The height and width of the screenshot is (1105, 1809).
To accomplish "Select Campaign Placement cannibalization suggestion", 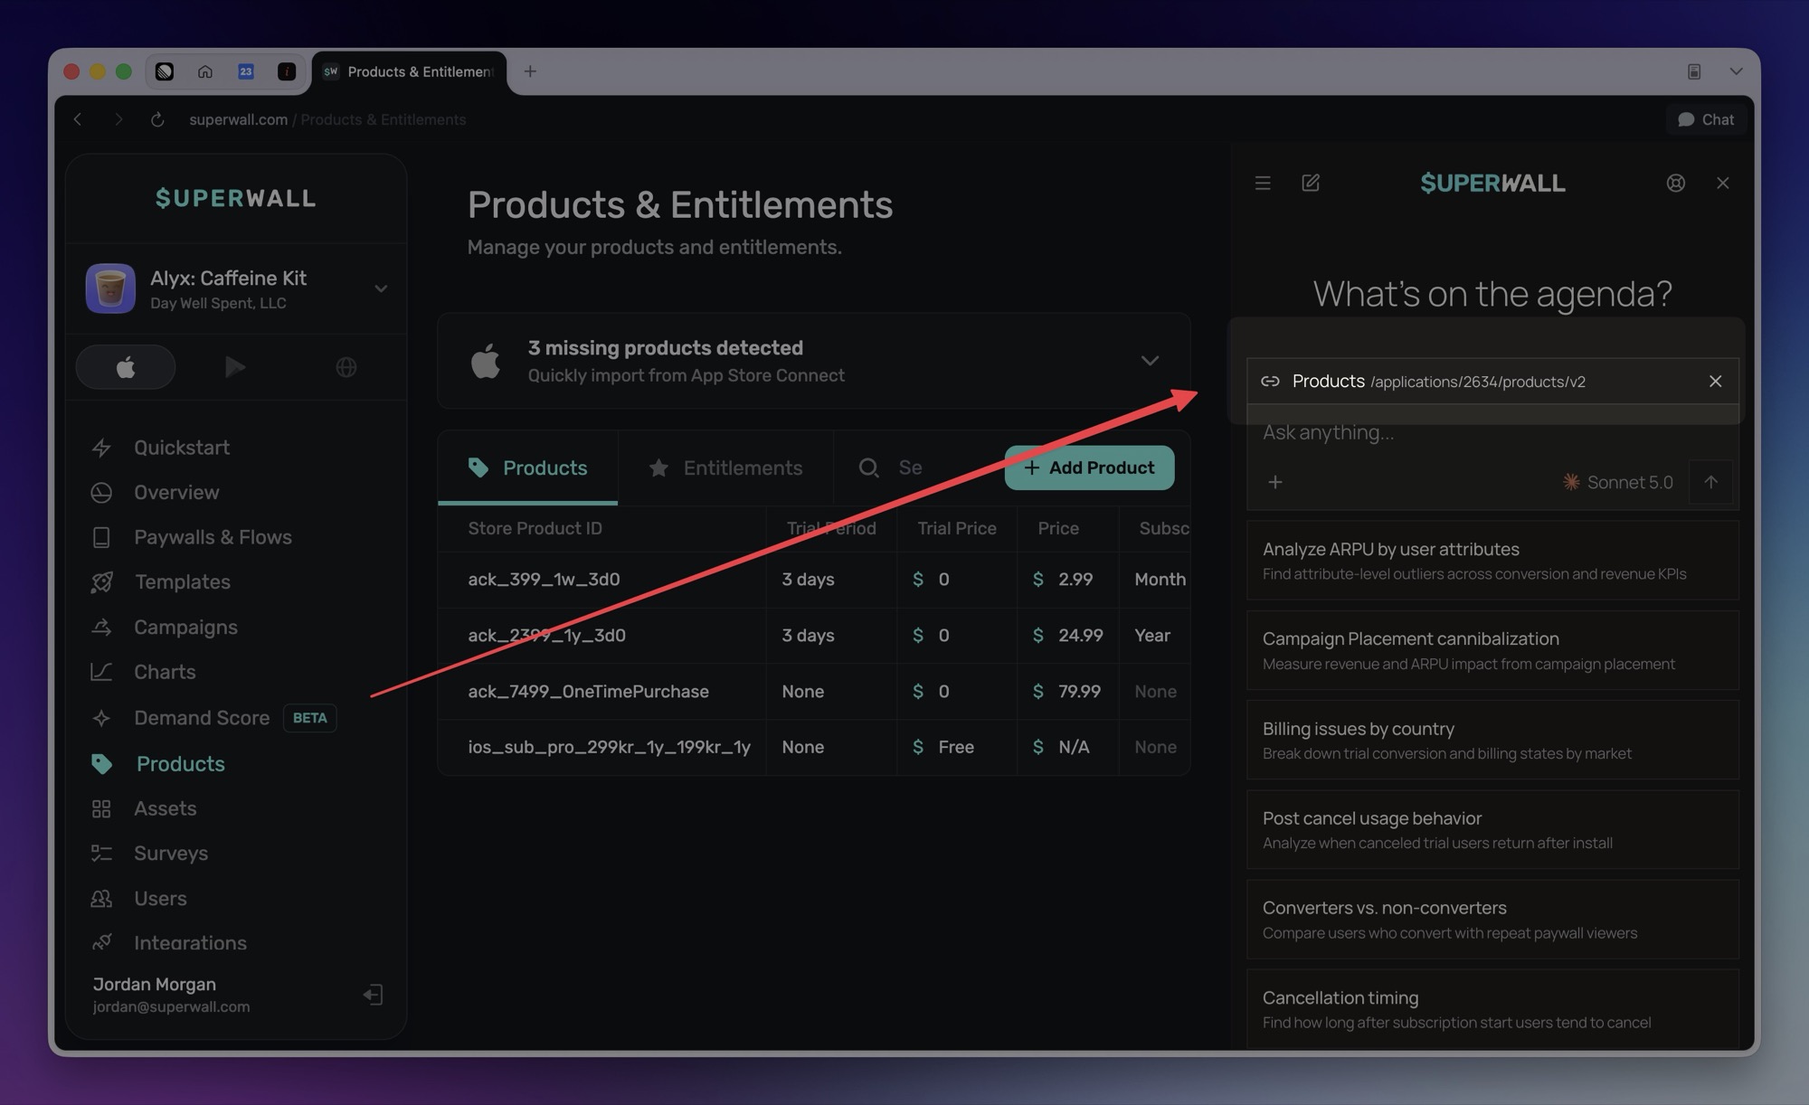I will 1492,650.
